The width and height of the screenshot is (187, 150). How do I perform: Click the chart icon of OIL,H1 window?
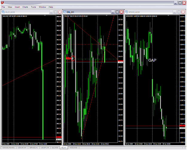pos(65,12)
